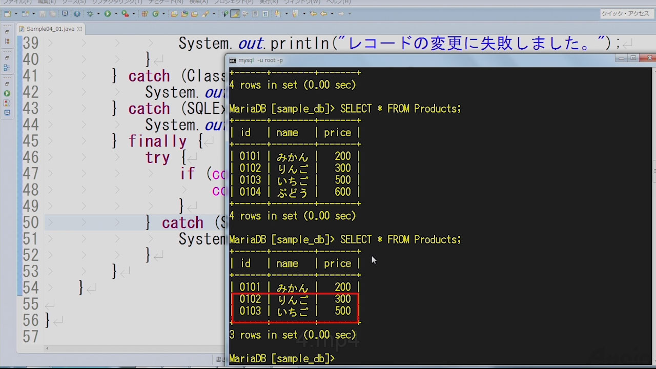Screen dimensions: 656x369
Task: Click the Quick Access search field
Action: [x=625, y=14]
